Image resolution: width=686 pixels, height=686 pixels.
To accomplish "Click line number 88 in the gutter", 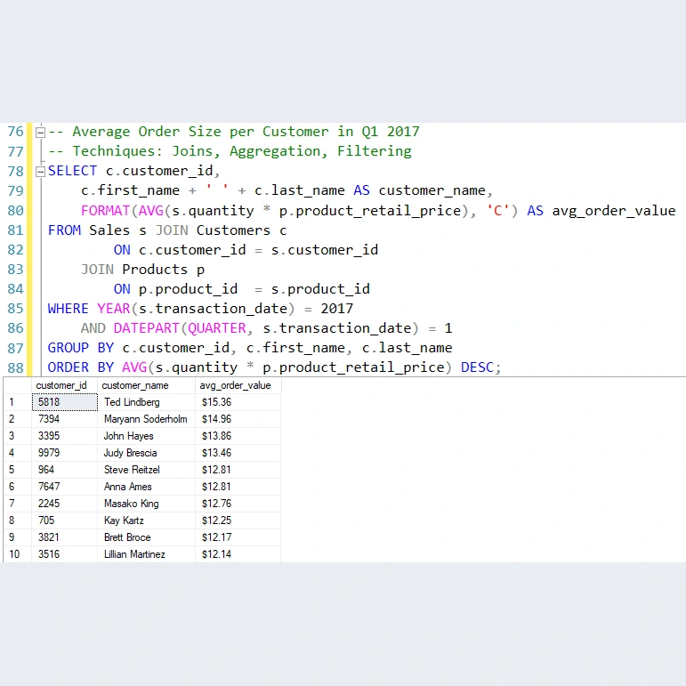I will [15, 367].
